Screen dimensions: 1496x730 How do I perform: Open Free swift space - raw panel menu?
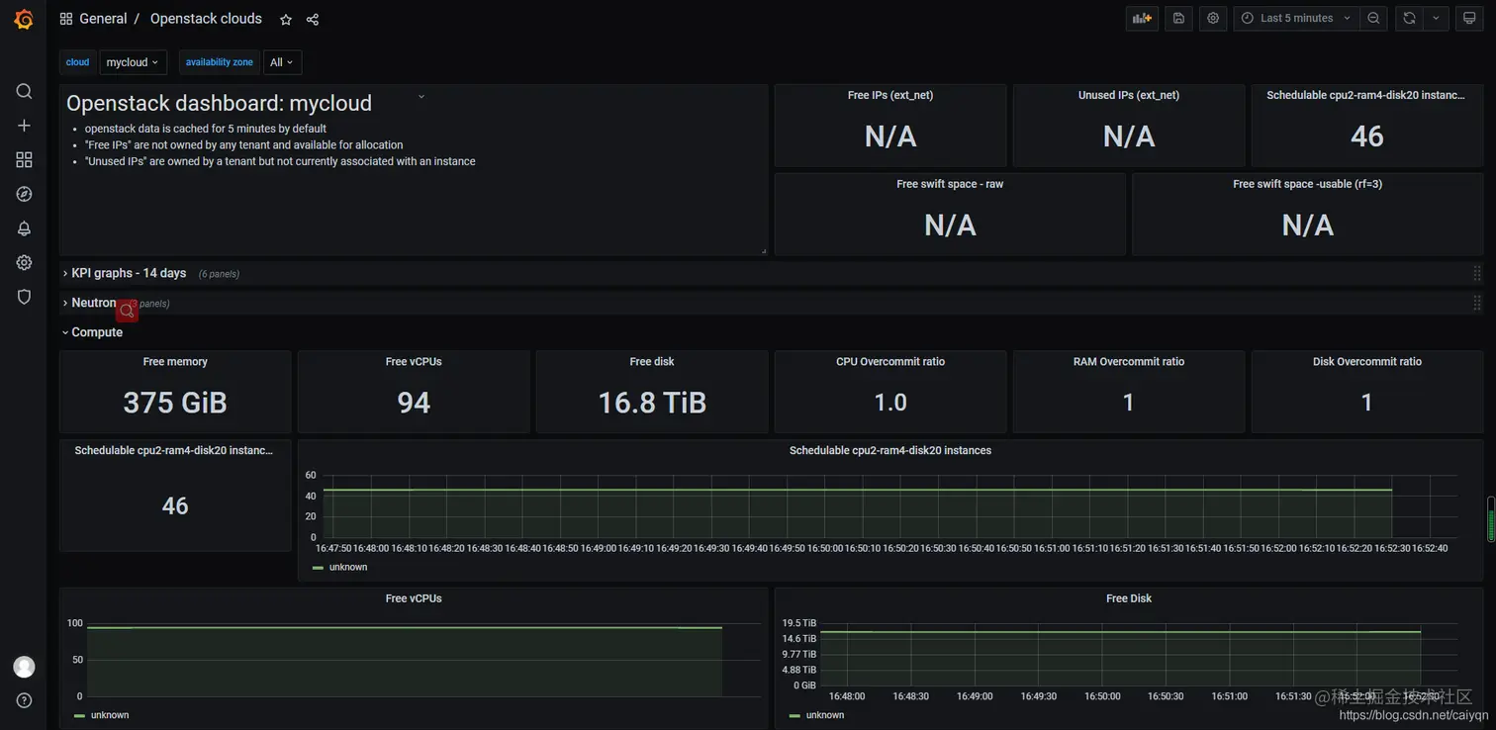[x=950, y=184]
